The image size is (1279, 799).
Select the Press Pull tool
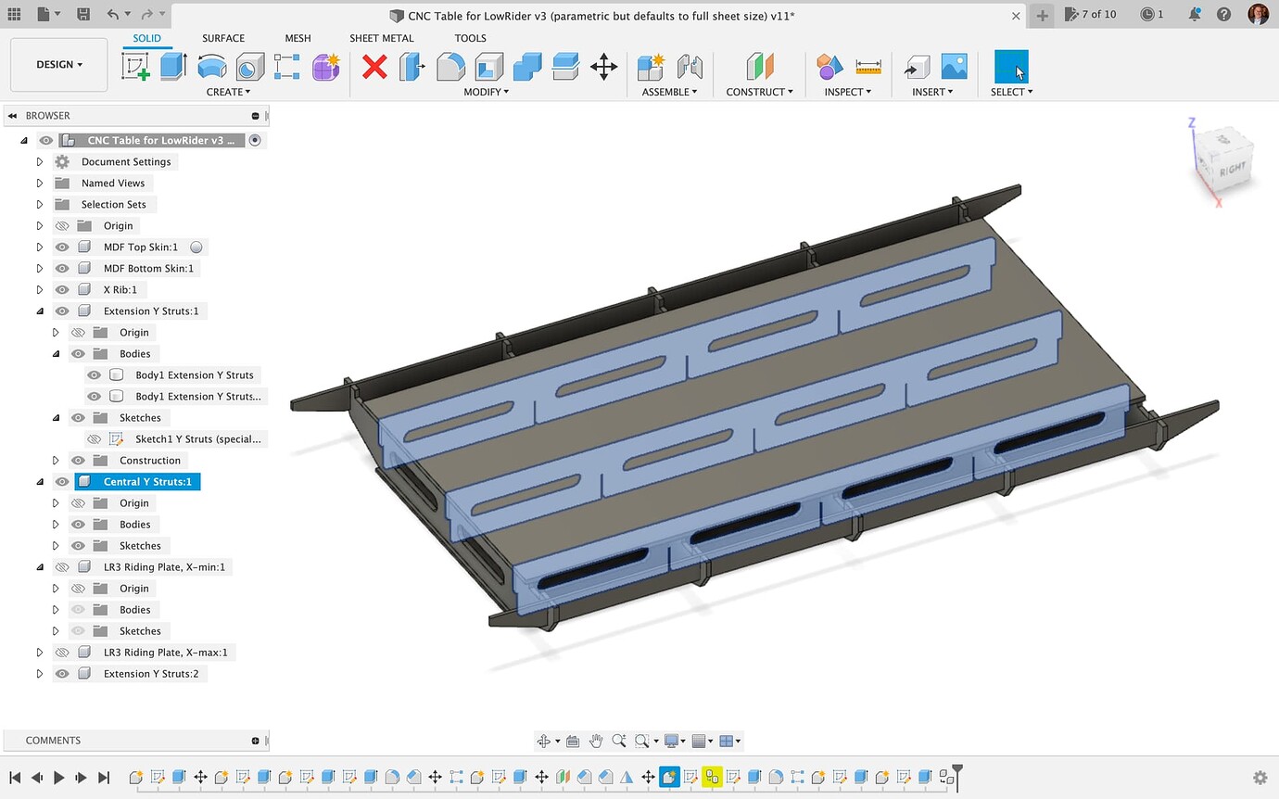point(411,67)
